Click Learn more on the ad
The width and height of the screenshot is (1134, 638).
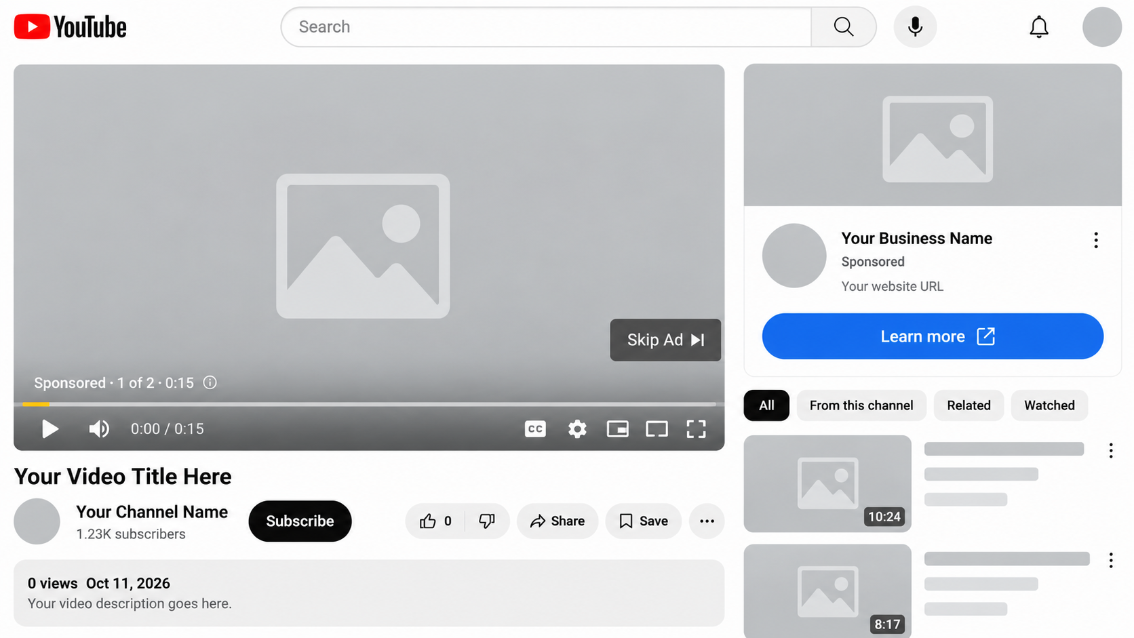click(x=933, y=336)
